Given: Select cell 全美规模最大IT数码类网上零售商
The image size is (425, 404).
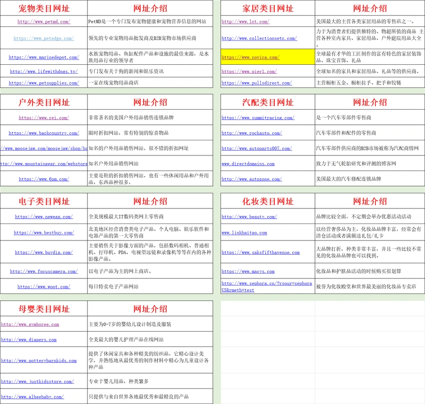Looking at the screenshot, I should 150,216.
